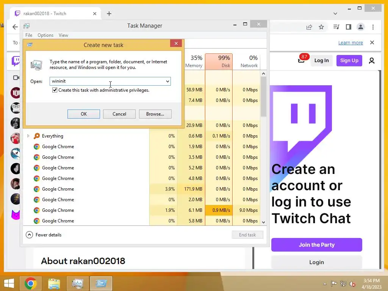The width and height of the screenshot is (388, 291).
Task: Click the Join the Party button
Action: (x=316, y=245)
